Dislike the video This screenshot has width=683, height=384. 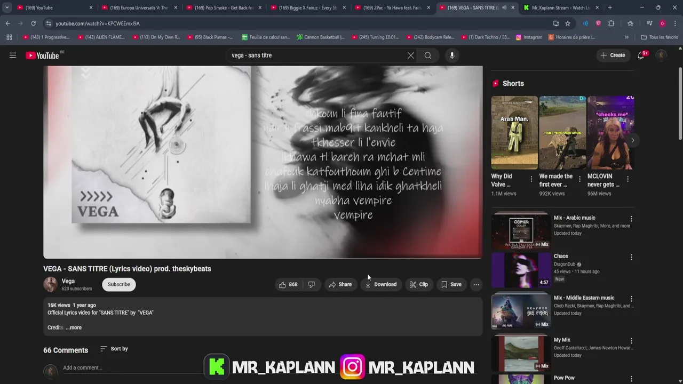(311, 284)
